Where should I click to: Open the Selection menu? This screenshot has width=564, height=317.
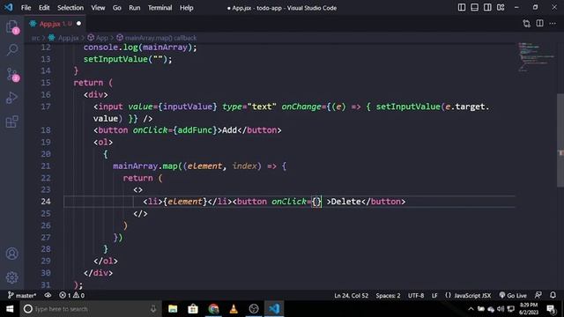pos(70,8)
